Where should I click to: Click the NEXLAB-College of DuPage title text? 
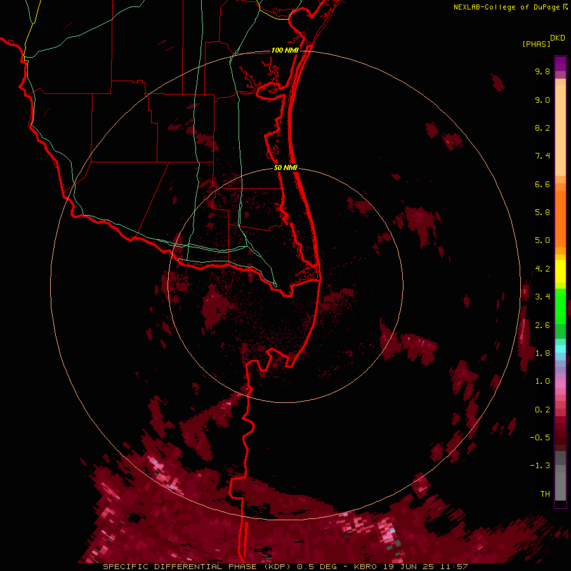point(508,7)
